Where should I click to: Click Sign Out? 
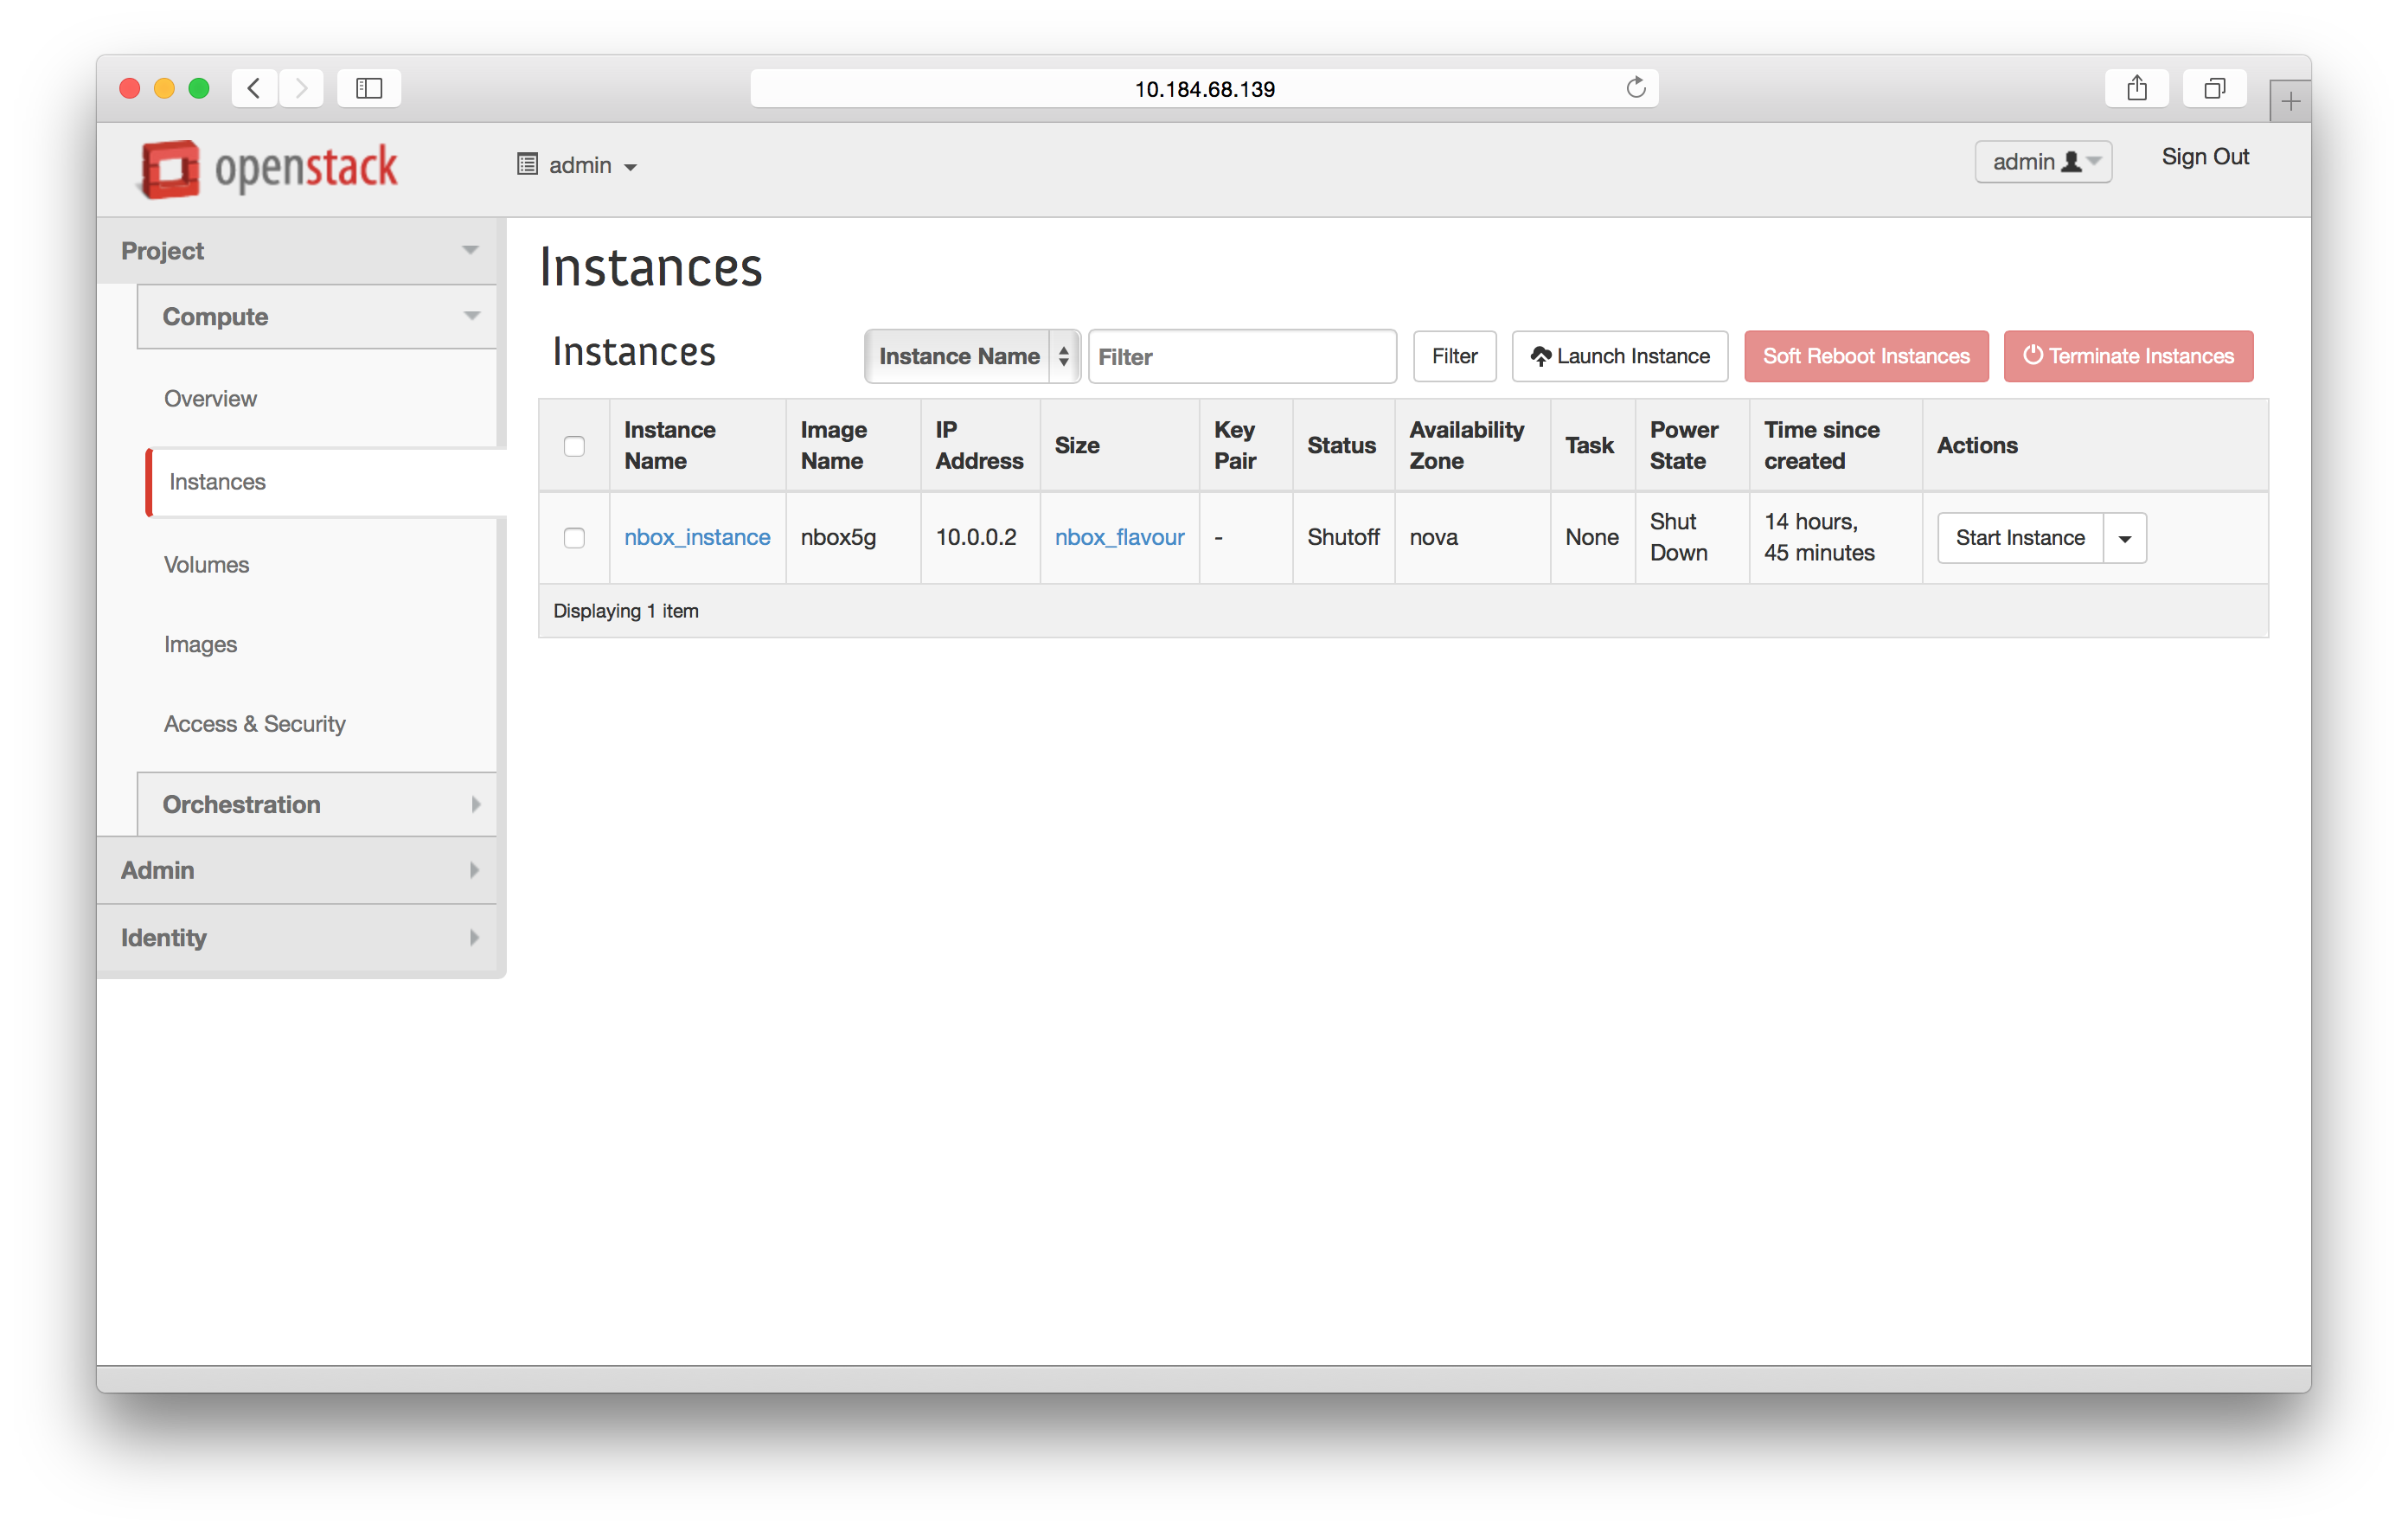point(2204,157)
